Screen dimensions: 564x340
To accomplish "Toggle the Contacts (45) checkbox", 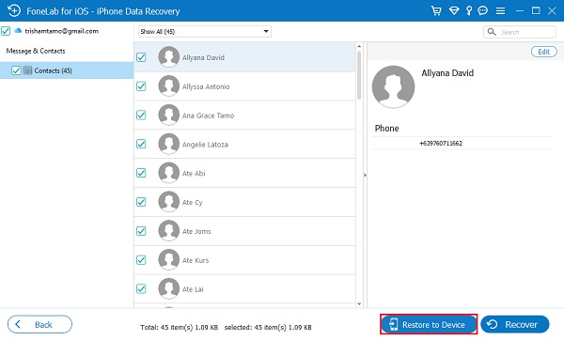I will pos(16,70).
